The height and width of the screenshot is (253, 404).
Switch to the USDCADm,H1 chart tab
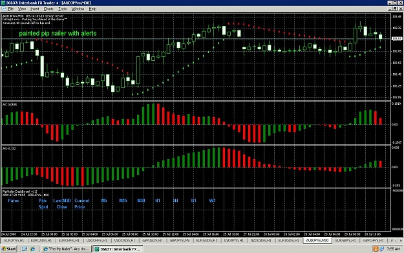(x=125, y=240)
